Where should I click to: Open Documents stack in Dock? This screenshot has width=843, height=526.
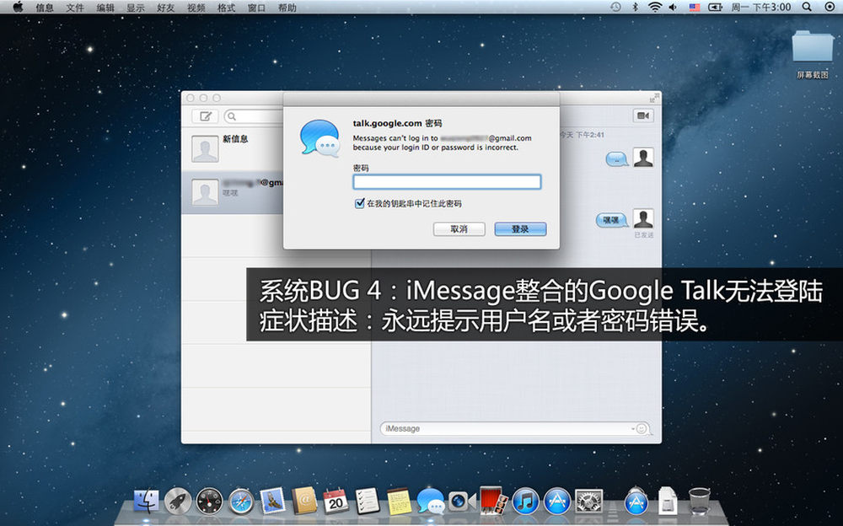point(667,500)
